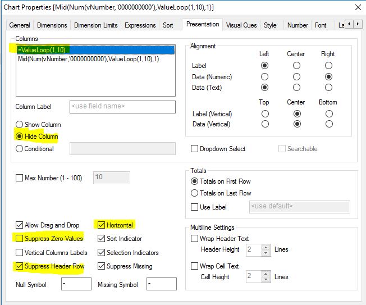Set Data (Numeric) alignment to Left
Image resolution: width=366 pixels, height=305 pixels.
265,76
